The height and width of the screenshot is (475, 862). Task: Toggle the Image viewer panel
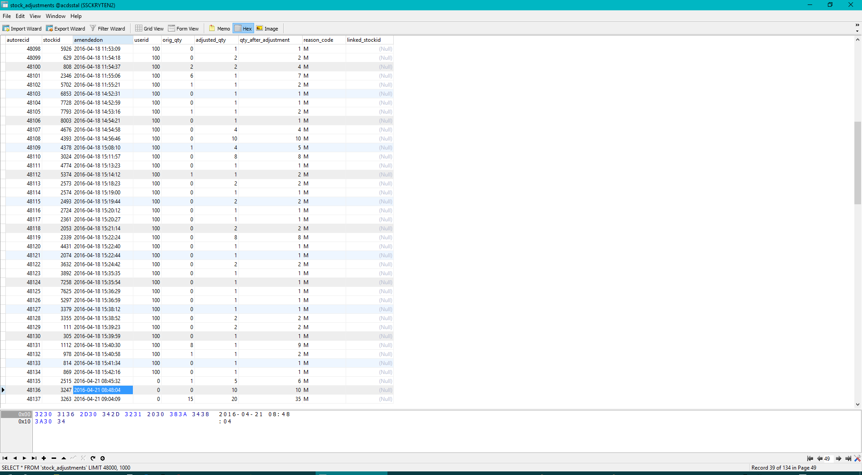267,29
